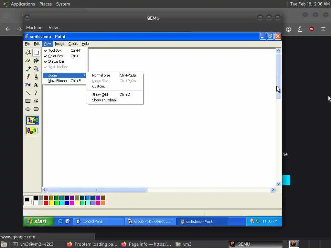331x248 pixels.
Task: Open the Colors menu
Action: click(x=73, y=44)
